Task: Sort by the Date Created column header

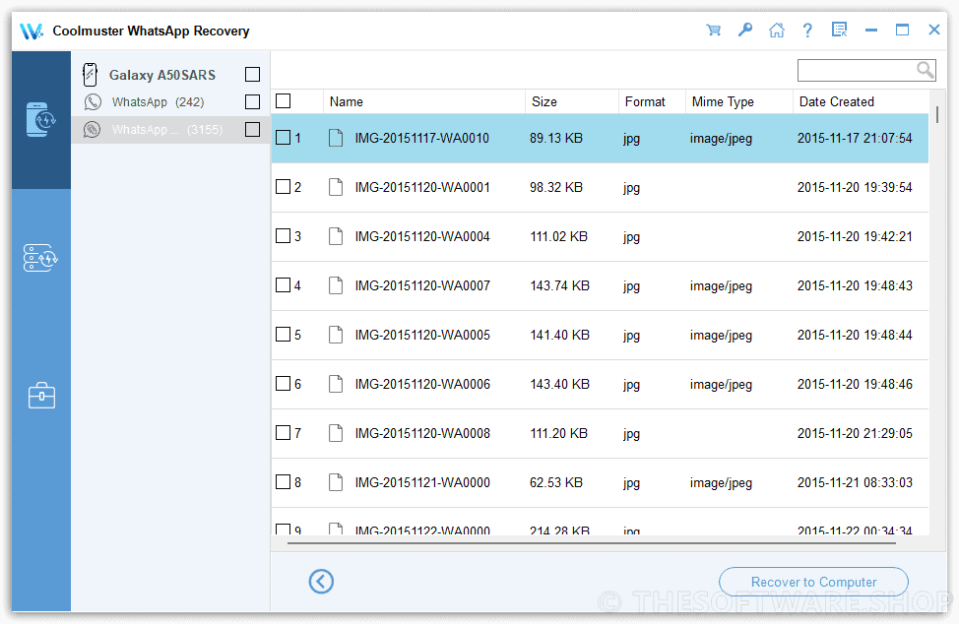Action: click(x=861, y=101)
